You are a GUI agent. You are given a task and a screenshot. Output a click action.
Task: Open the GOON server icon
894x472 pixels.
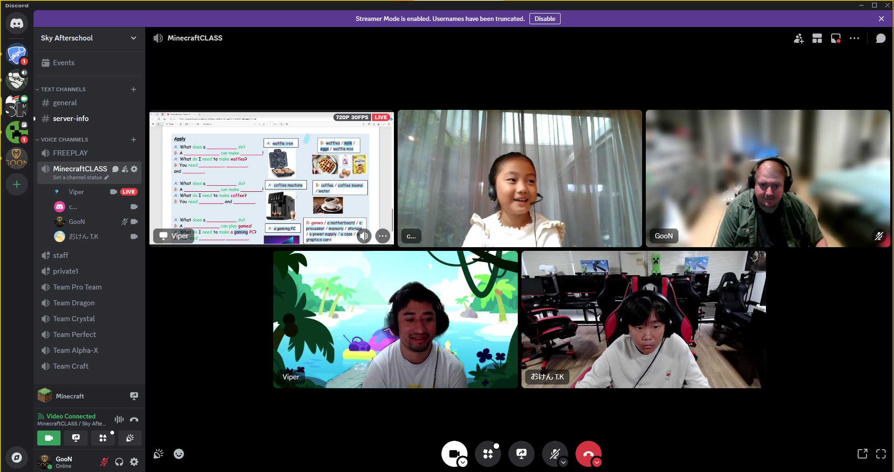[x=17, y=158]
